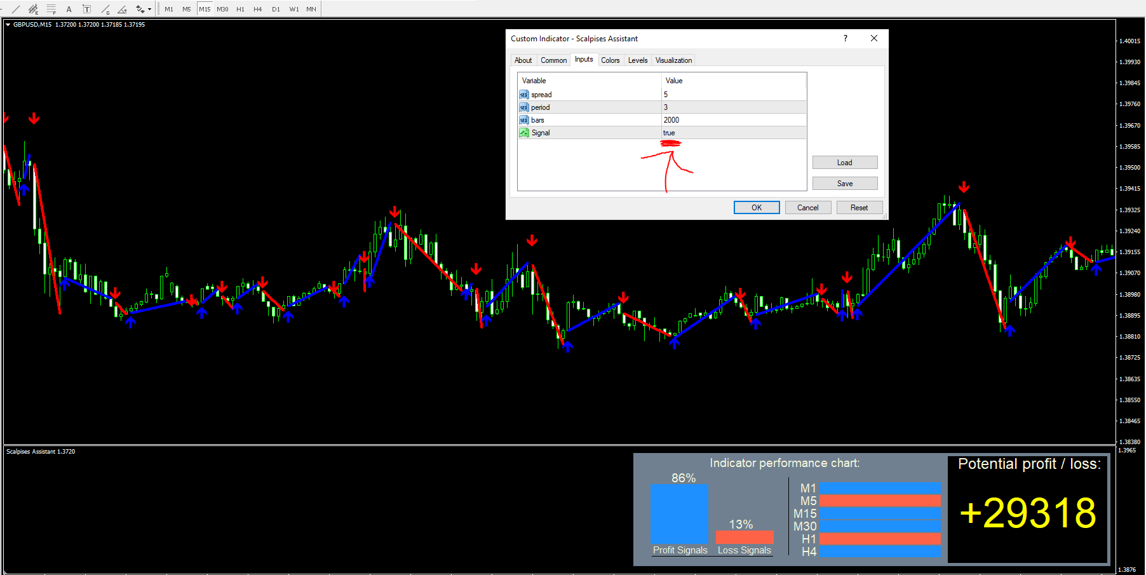Click the H4 performance bar
1146x575 pixels.
[880, 551]
